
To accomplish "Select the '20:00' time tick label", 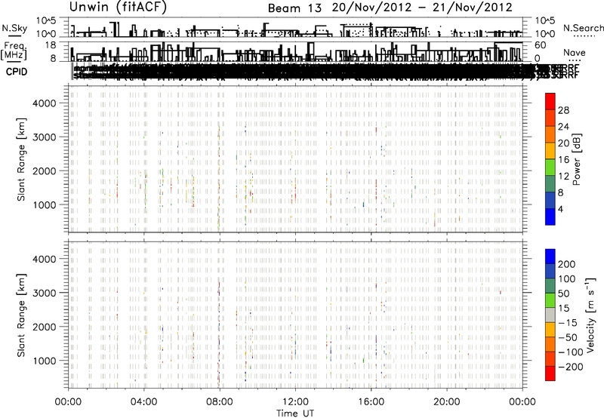I will pyautogui.click(x=446, y=402).
